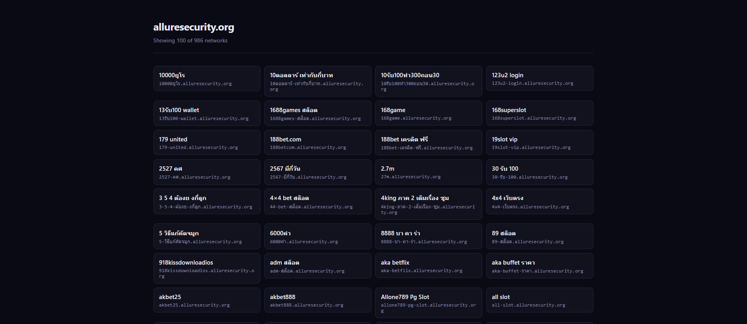The image size is (747, 324).
Task: Open the 10000ยูโร network card
Action: click(207, 78)
